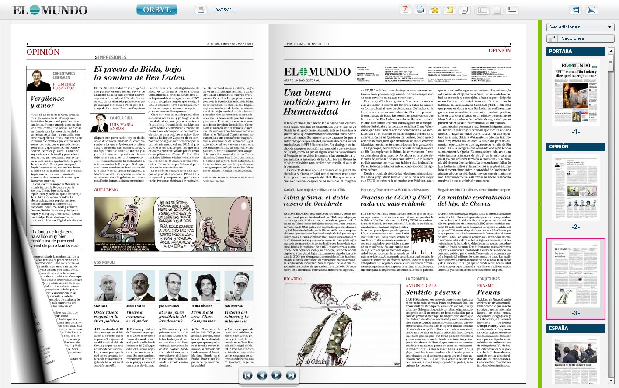Click the 'COMENTARIOS LIBERALES' label
The width and height of the screenshot is (619, 388).
tap(64, 76)
